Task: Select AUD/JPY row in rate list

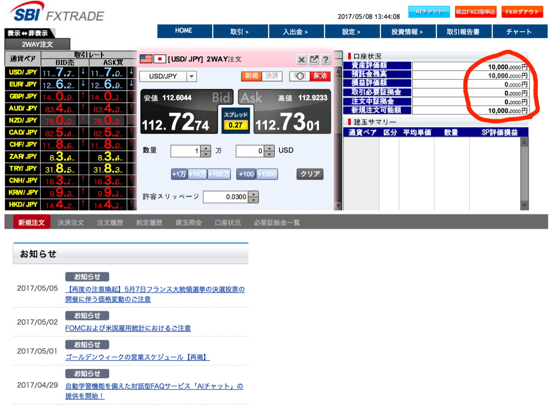Action: pyautogui.click(x=70, y=109)
